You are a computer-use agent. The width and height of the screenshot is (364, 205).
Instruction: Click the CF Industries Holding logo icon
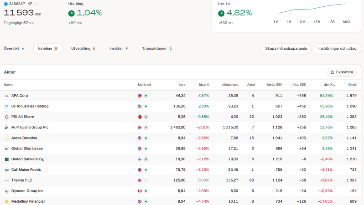tap(7, 106)
